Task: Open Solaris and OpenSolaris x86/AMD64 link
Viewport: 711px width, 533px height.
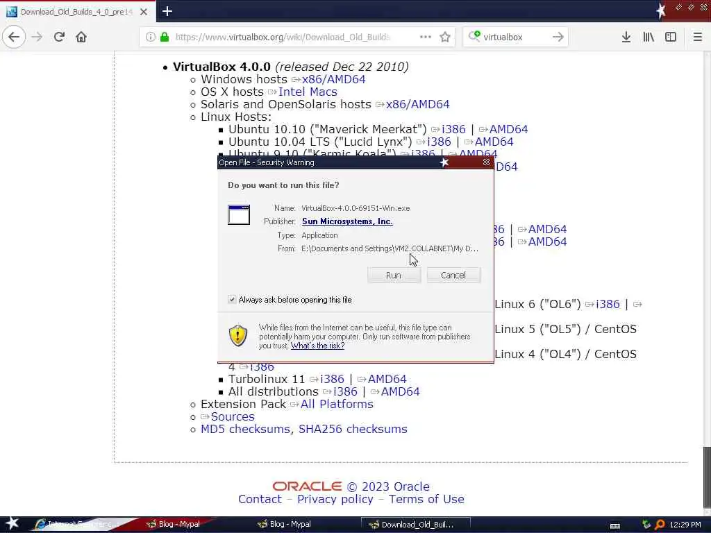Action: point(417,104)
